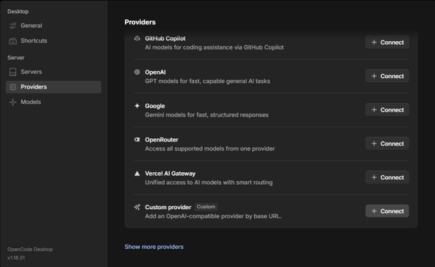Click the Desktop section label
The image size is (435, 267).
point(18,12)
